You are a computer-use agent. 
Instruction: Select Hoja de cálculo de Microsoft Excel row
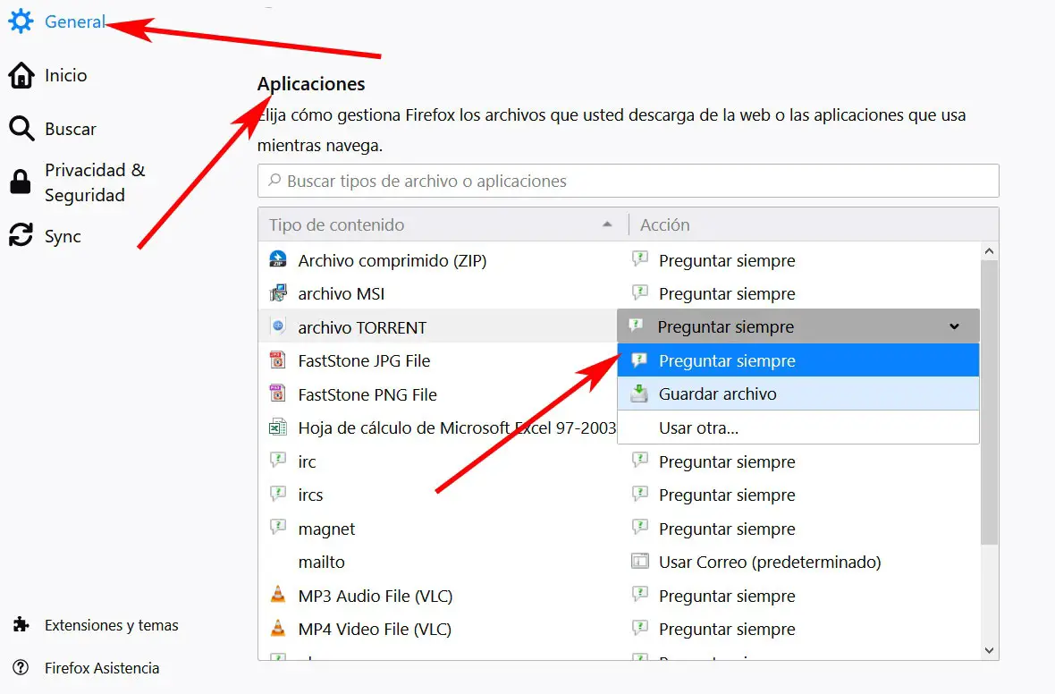point(437,427)
